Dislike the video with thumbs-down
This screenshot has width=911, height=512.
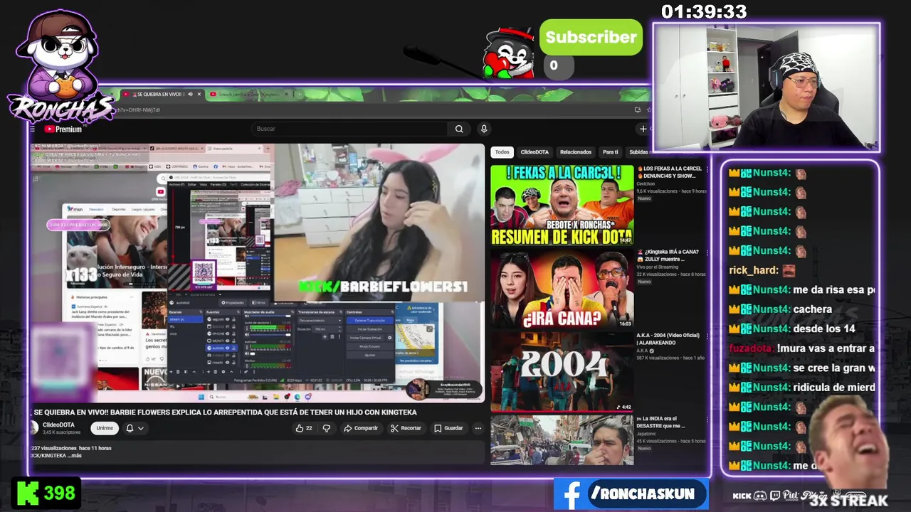click(327, 428)
